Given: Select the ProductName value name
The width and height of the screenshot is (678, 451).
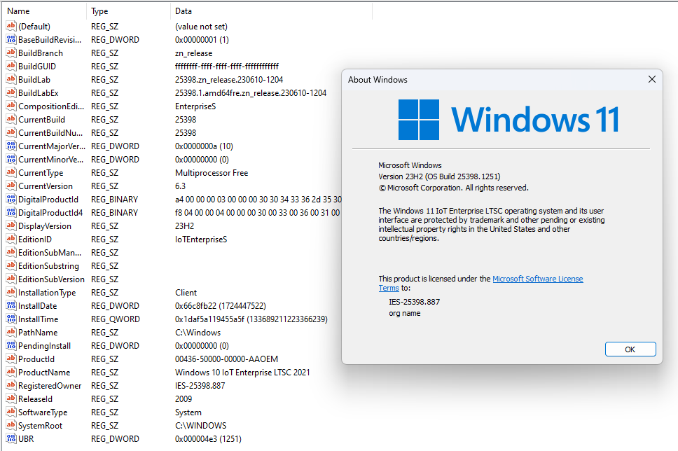Looking at the screenshot, I should (44, 373).
